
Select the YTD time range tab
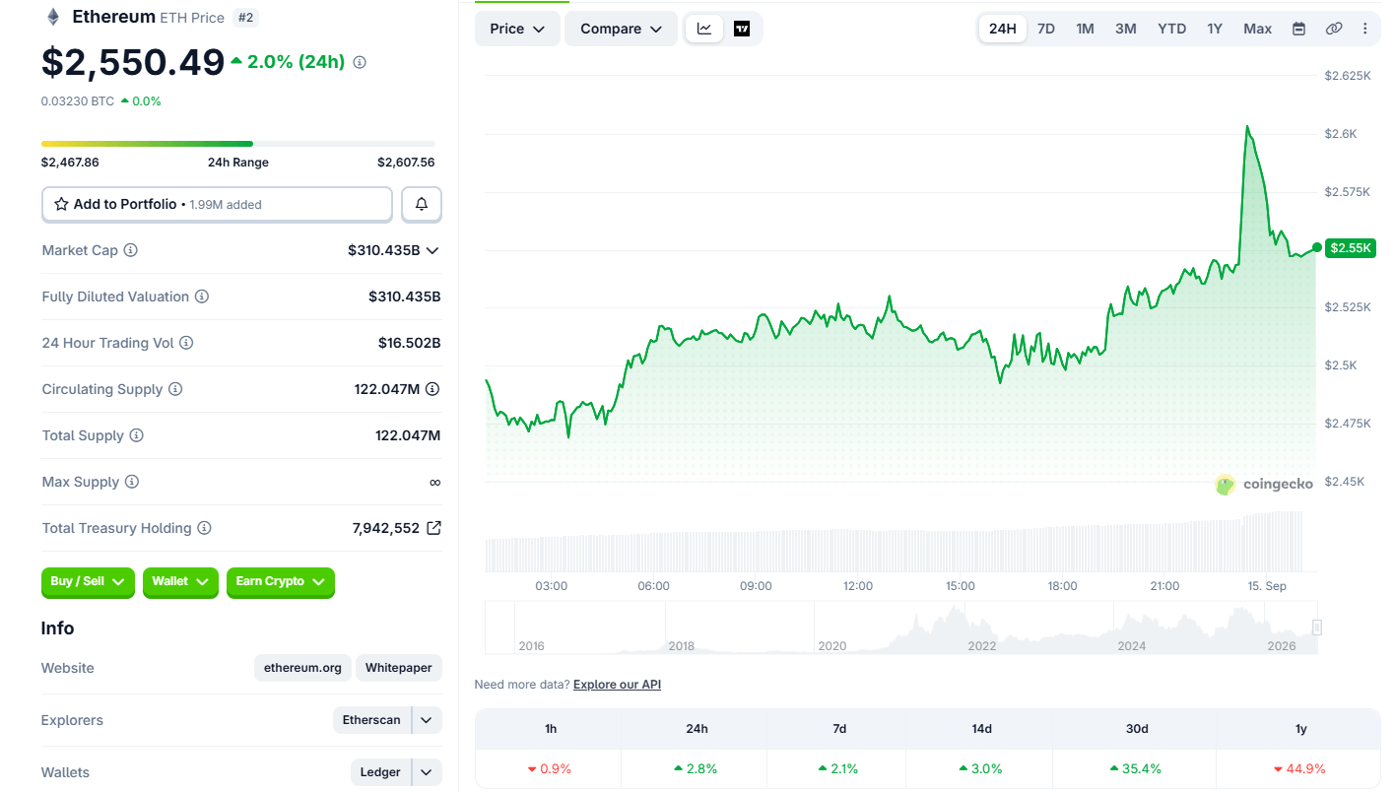pyautogui.click(x=1171, y=29)
